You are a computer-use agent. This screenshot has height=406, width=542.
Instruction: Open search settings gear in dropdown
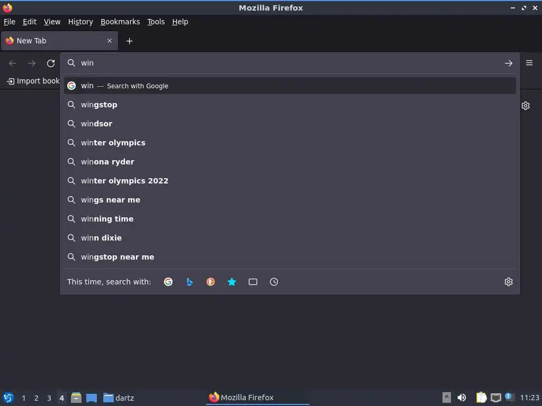(x=508, y=282)
